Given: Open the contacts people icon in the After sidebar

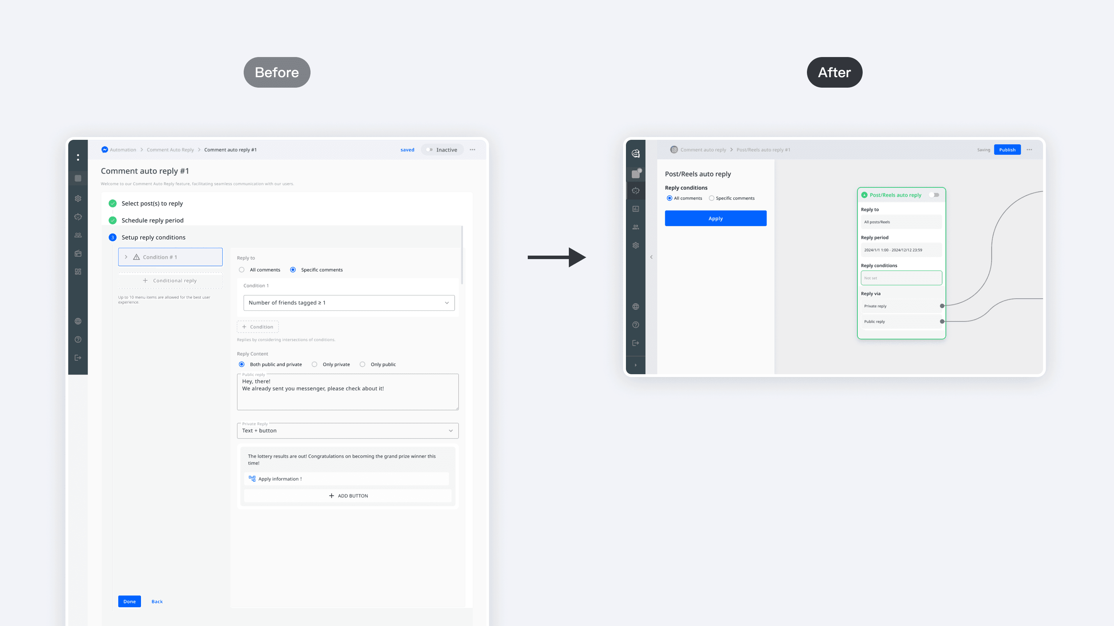Looking at the screenshot, I should [x=635, y=227].
